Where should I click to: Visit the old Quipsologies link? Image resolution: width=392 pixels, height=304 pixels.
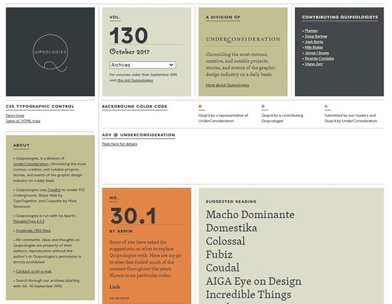tap(135, 80)
